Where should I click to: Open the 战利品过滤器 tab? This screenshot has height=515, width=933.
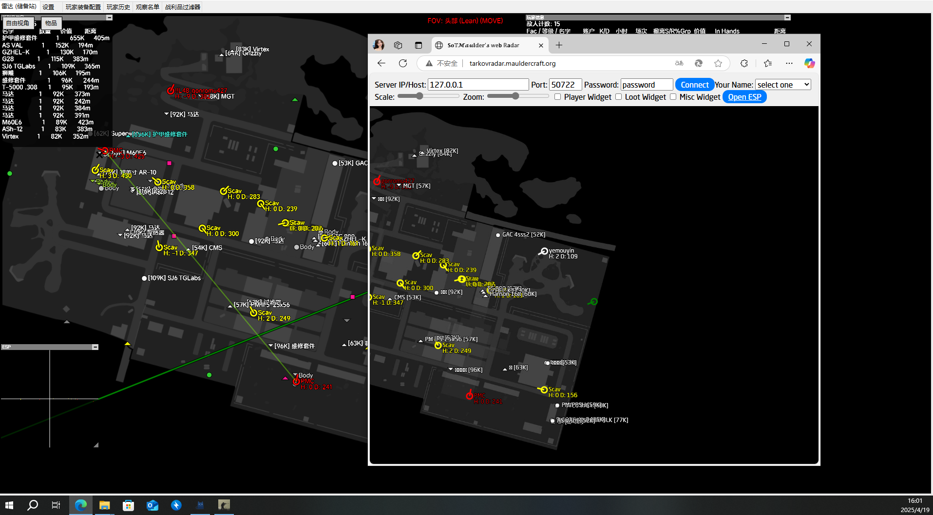click(x=183, y=7)
